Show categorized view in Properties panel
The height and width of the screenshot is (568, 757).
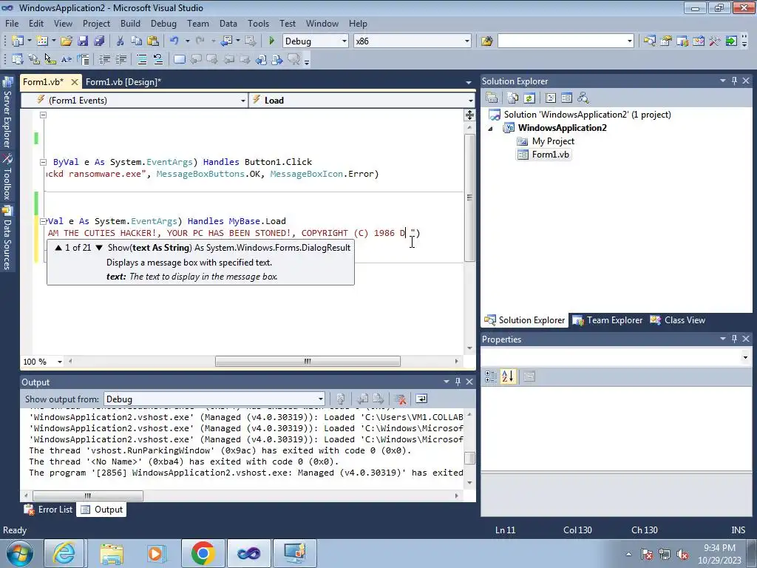coord(491,376)
